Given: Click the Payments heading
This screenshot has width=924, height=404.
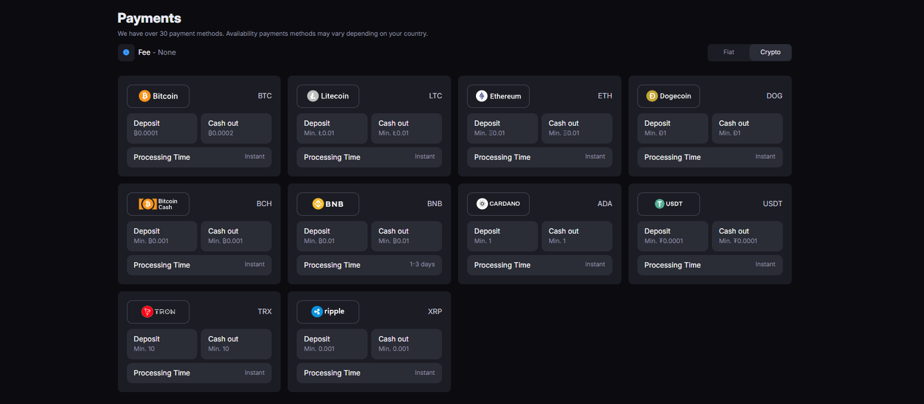Looking at the screenshot, I should pos(150,18).
